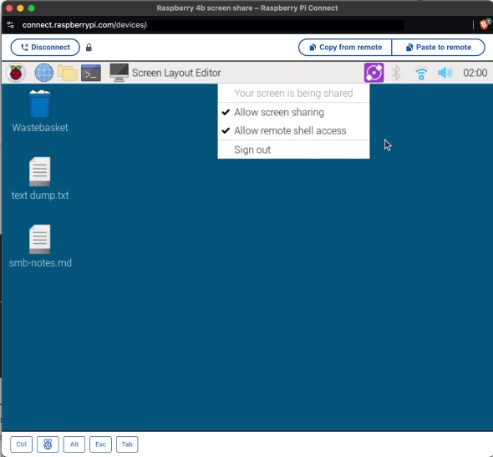Click the 02:00 clock in the panel
This screenshot has height=457, width=493.
pyautogui.click(x=475, y=73)
